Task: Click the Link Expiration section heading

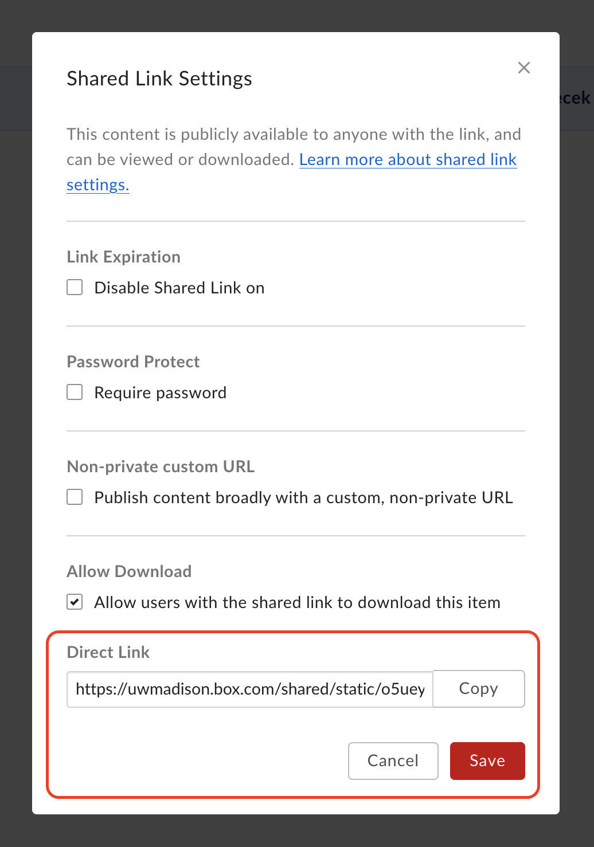Action: (124, 257)
